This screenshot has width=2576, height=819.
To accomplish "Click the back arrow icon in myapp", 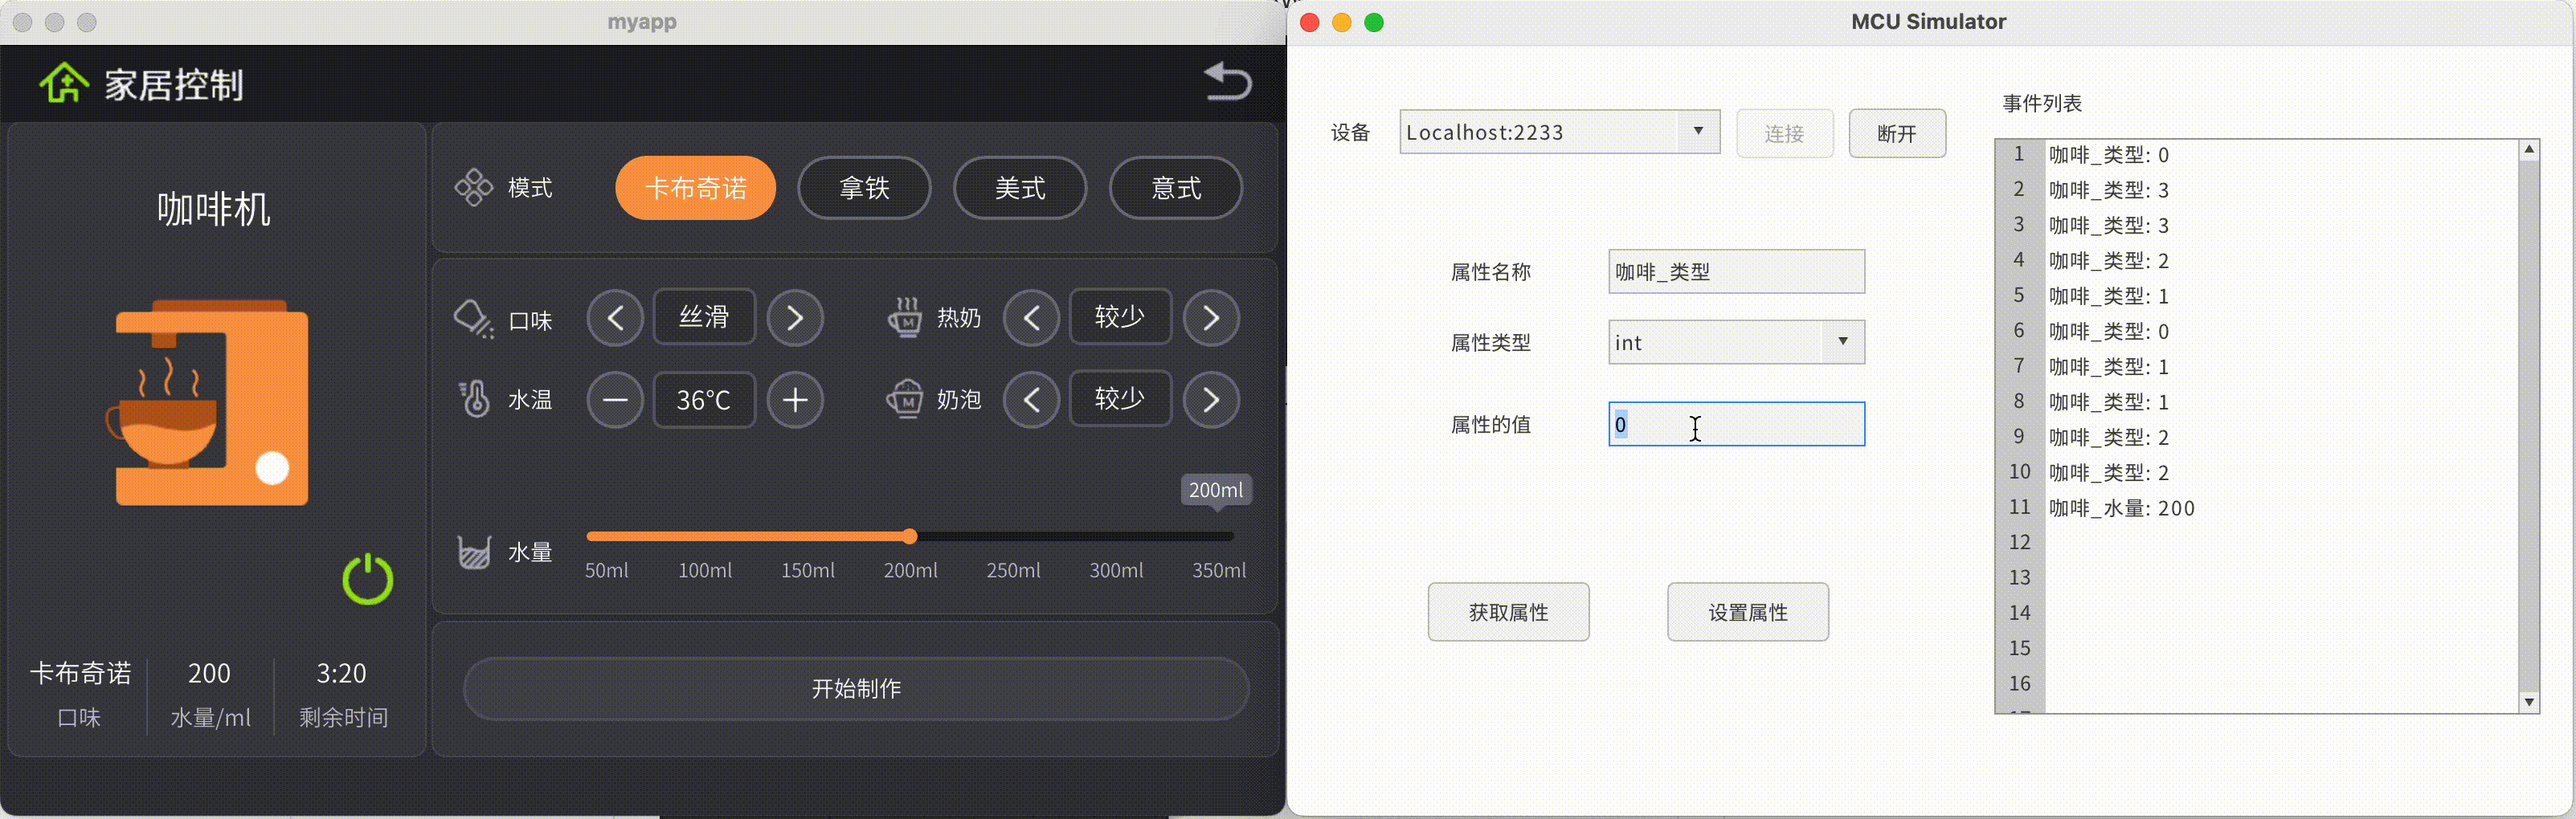I will (1227, 81).
